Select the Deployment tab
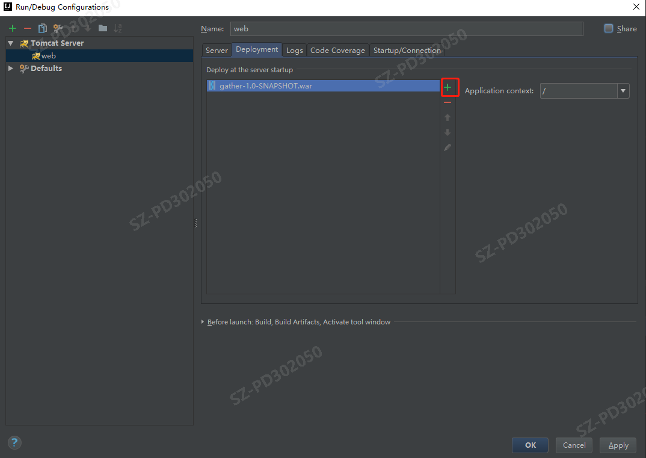Image resolution: width=646 pixels, height=458 pixels. click(257, 49)
